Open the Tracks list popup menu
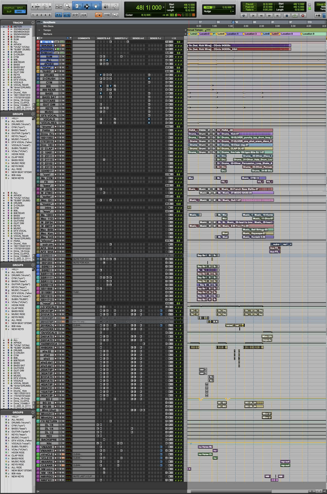 coord(33,23)
